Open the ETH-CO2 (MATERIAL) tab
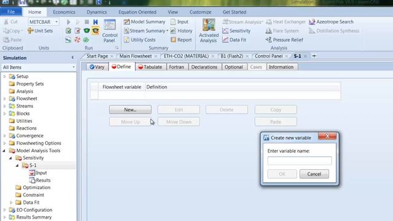 (x=186, y=56)
